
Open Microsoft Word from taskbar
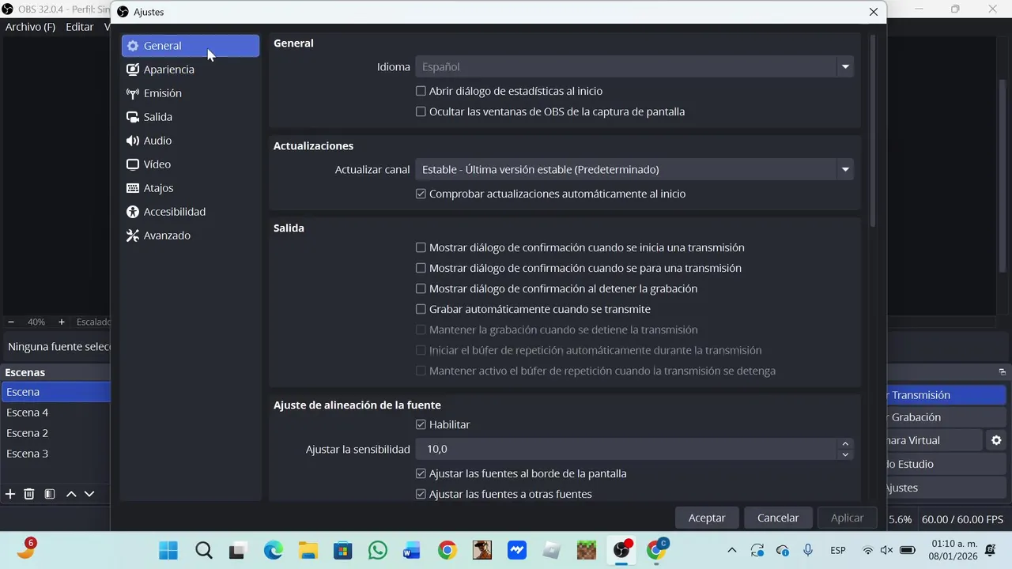click(412, 550)
